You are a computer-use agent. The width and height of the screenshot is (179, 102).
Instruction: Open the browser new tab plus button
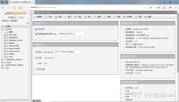pyautogui.click(x=37, y=2)
